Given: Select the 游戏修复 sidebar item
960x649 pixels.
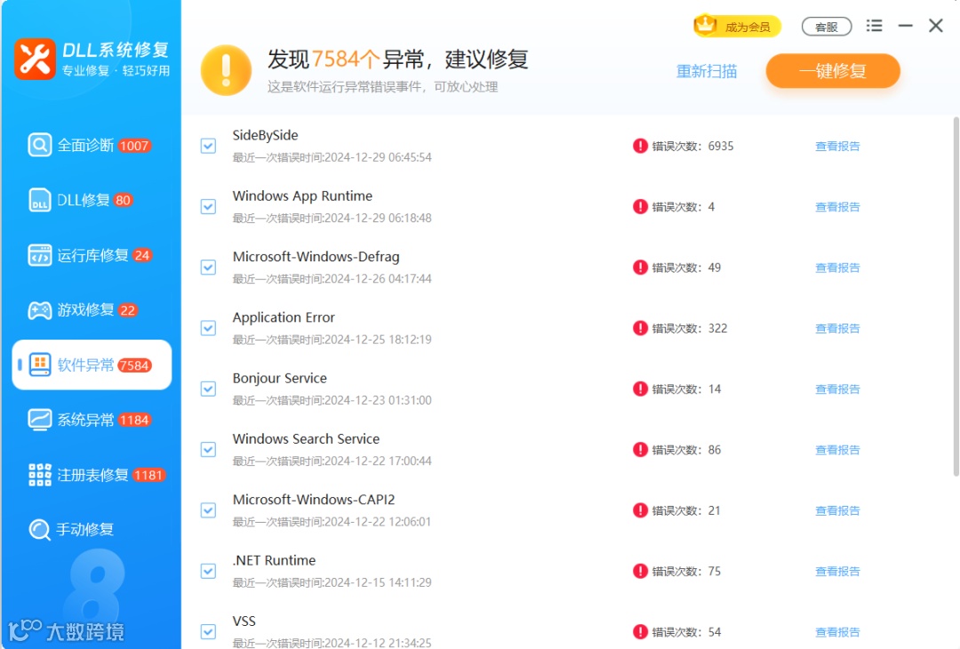Looking at the screenshot, I should click(x=92, y=310).
